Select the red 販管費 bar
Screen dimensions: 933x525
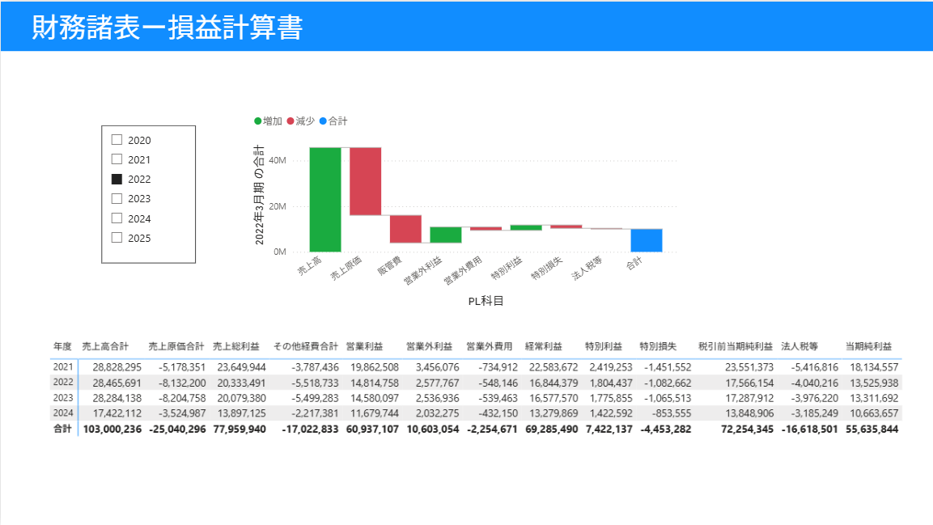click(x=405, y=229)
